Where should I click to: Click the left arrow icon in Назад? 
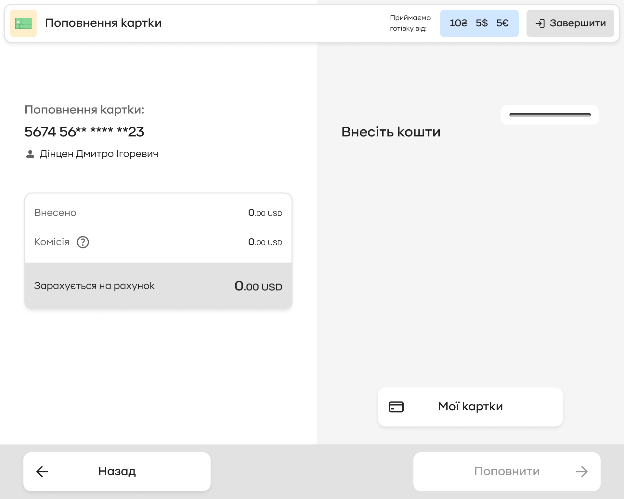(42, 472)
